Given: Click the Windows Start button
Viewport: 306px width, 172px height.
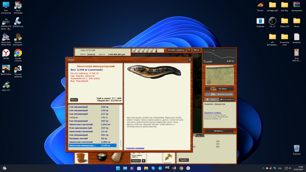Looking at the screenshot, I should [118, 168].
